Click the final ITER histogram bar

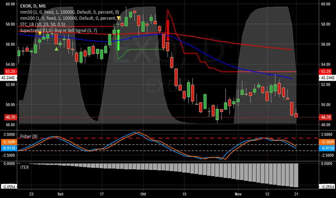[x=296, y=175]
